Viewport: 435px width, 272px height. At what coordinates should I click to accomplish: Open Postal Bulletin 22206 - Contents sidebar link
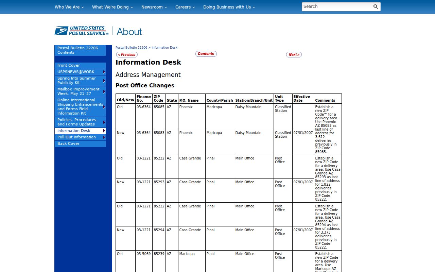click(x=80, y=50)
